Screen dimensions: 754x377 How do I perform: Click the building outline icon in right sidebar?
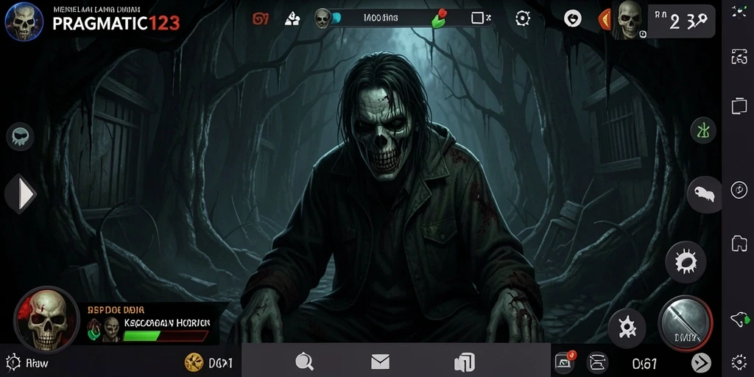[739, 243]
